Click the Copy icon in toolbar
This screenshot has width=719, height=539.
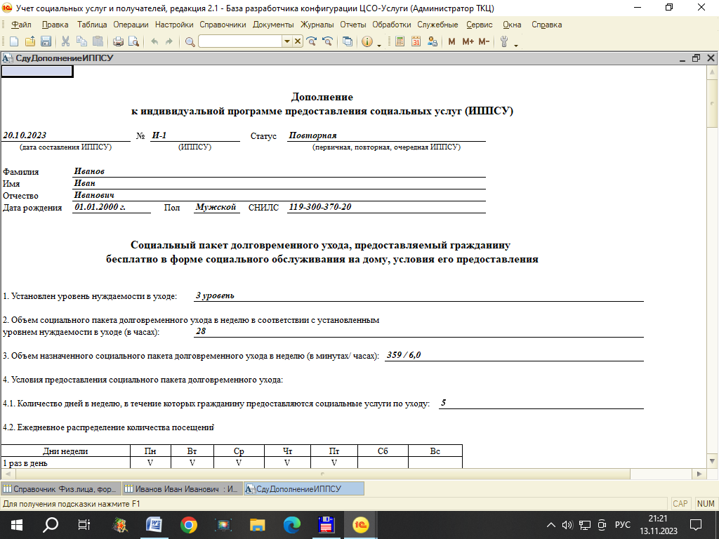coord(81,42)
